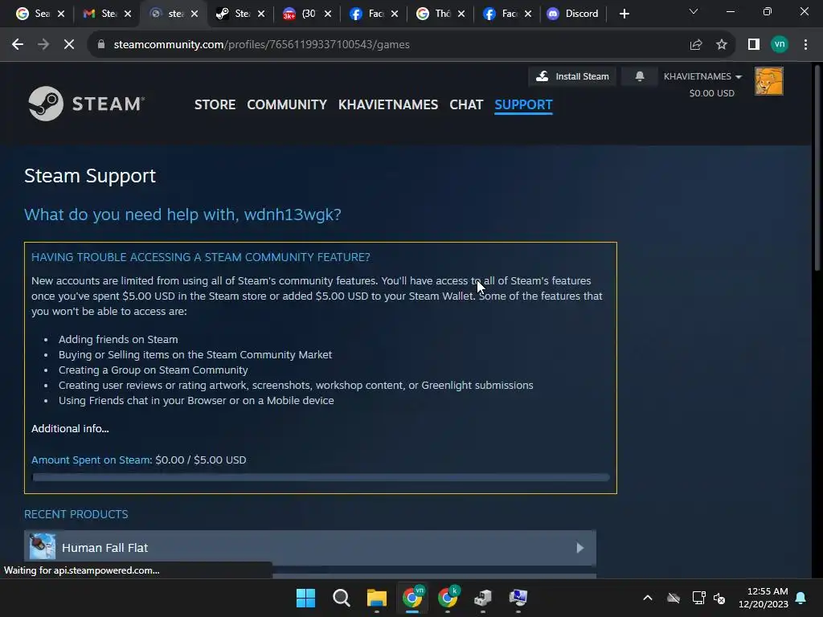The image size is (823, 617).
Task: Click the cloud sync tray icon
Action: 674,598
